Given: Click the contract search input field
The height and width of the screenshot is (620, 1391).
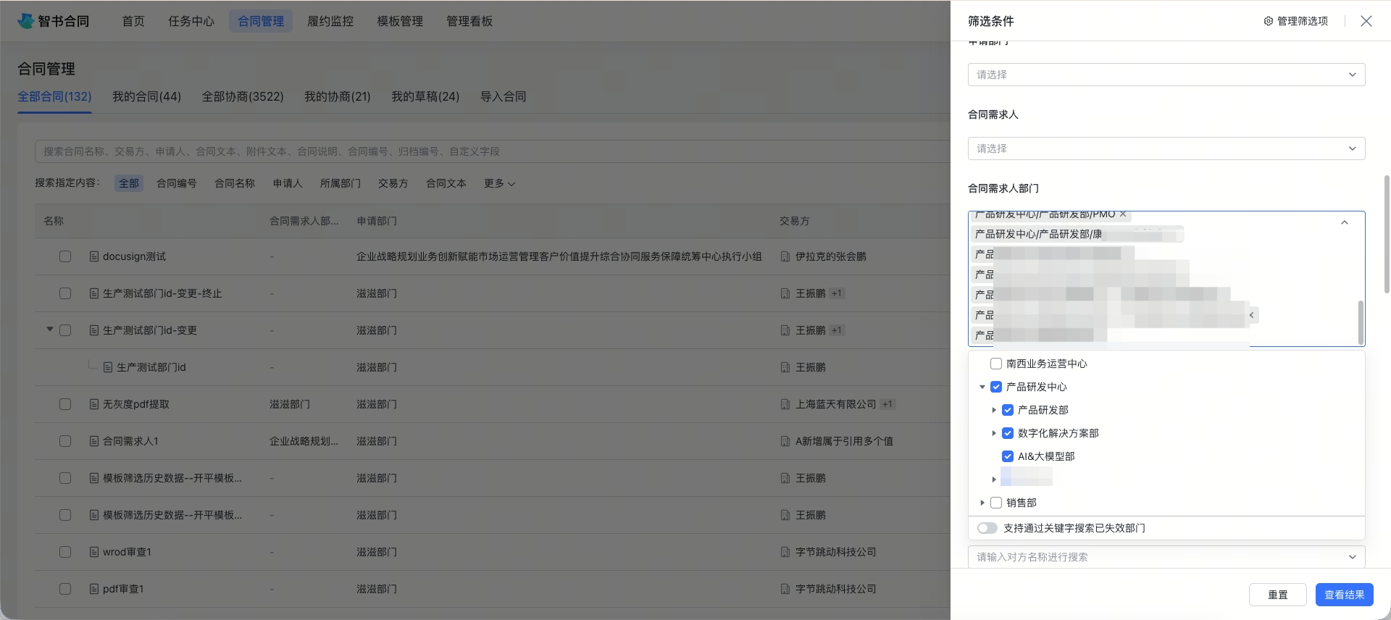Looking at the screenshot, I should (493, 151).
